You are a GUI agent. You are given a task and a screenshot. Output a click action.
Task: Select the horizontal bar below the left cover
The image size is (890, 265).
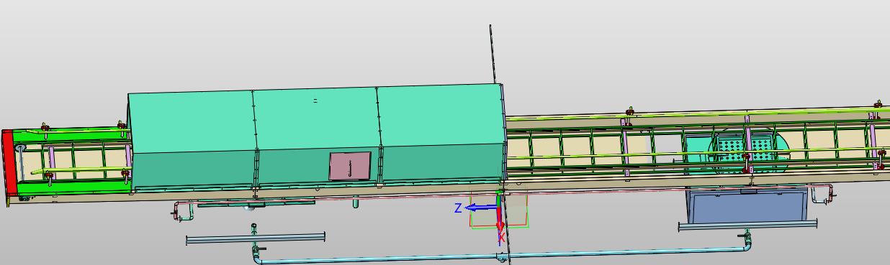pos(256,238)
